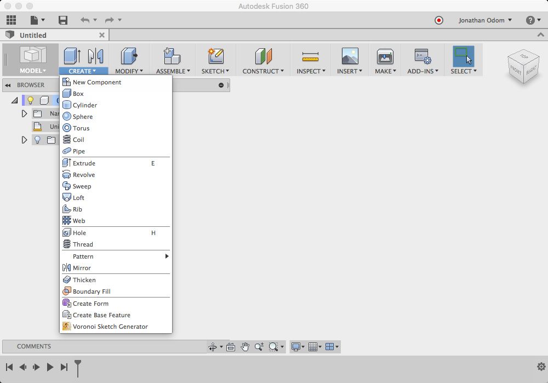Click the Create Sketch icon above Sketch
The height and width of the screenshot is (383, 548).
click(x=215, y=56)
